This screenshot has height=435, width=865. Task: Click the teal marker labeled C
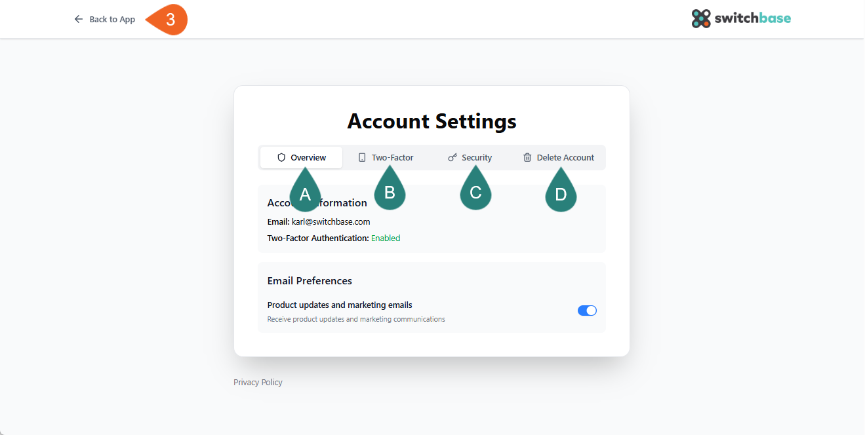475,191
